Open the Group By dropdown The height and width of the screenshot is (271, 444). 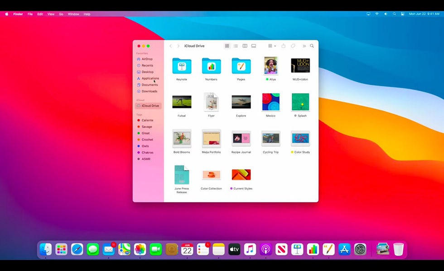point(272,46)
